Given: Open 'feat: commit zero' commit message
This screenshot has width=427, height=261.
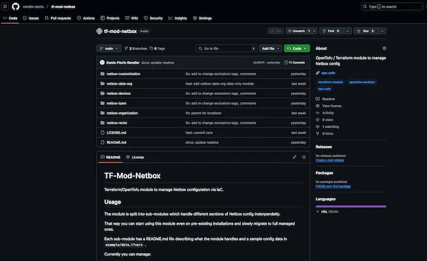Looking at the screenshot, I should (199, 133).
